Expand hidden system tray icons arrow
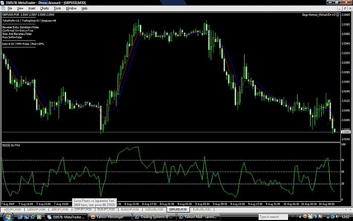 coord(300,217)
